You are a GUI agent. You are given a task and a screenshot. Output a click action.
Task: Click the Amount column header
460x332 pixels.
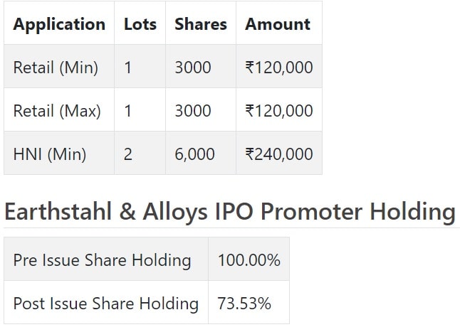click(x=278, y=24)
